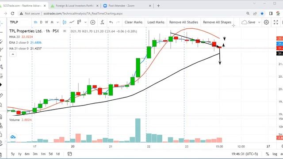The width and height of the screenshot is (283, 159).
Task: Select the D daily timeframe
Action: click(x=41, y=22)
